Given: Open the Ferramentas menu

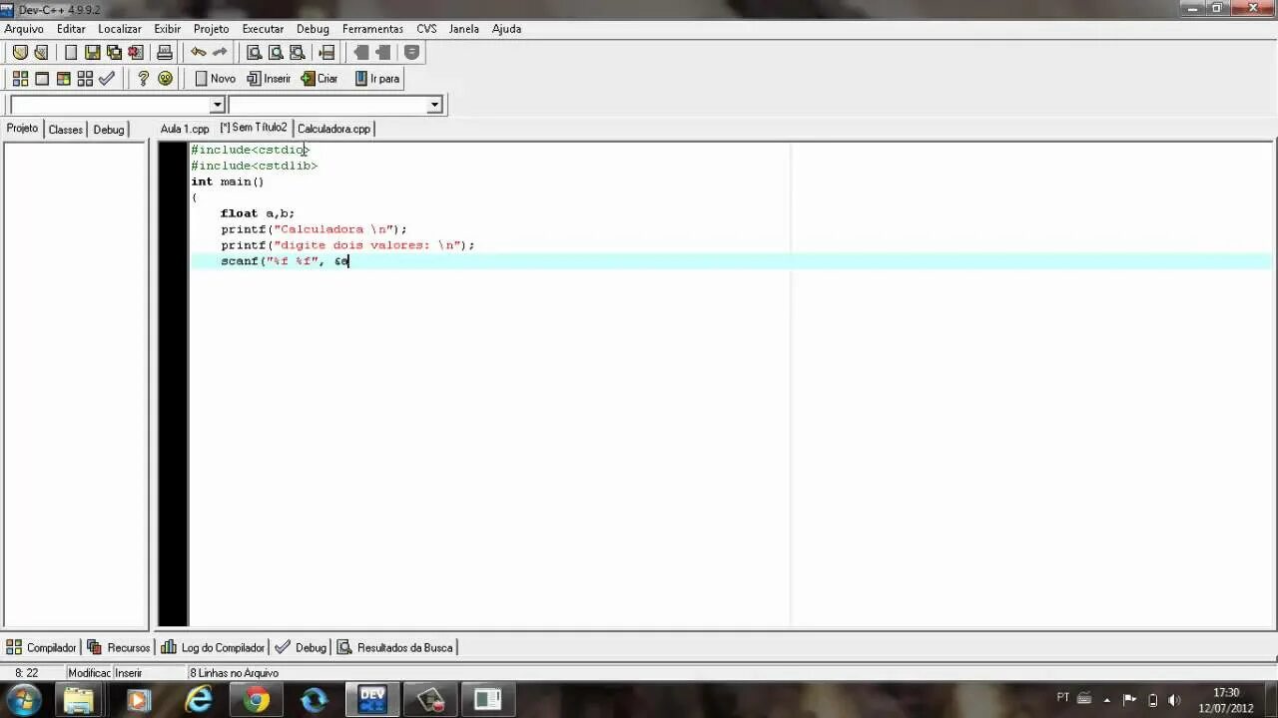Looking at the screenshot, I should (372, 29).
